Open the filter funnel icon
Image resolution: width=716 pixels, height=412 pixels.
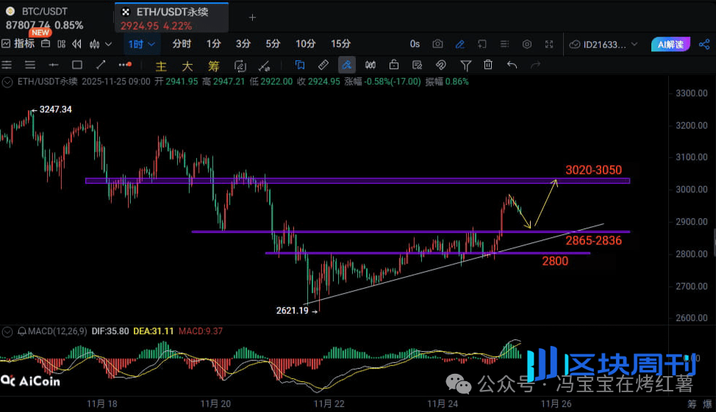(x=465, y=65)
